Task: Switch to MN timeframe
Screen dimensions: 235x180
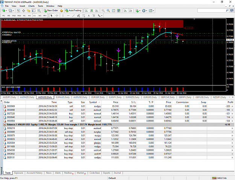Action: point(45,15)
